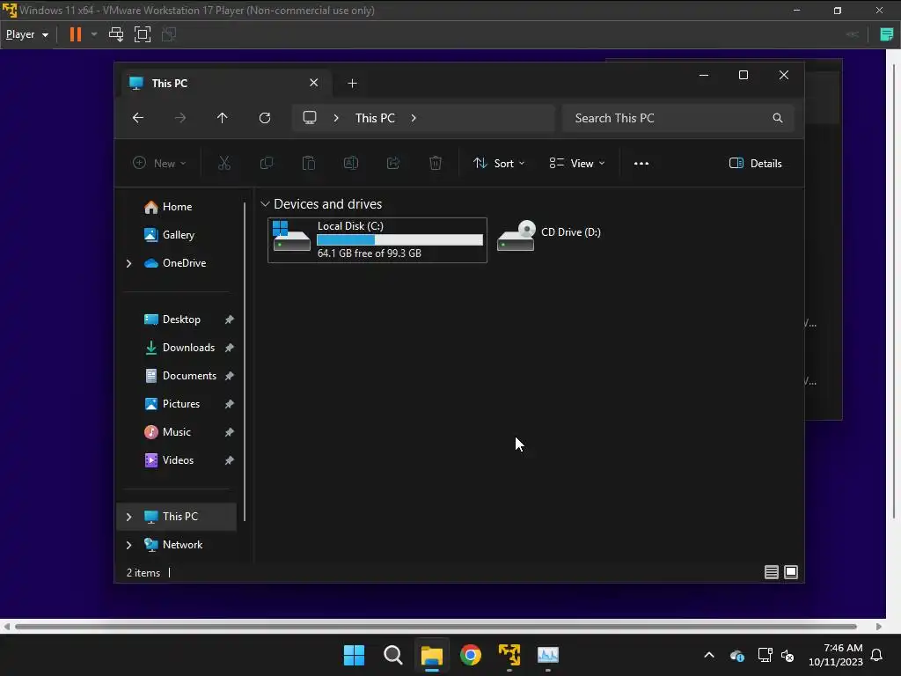Switch to large tiles view icon

tap(791, 572)
